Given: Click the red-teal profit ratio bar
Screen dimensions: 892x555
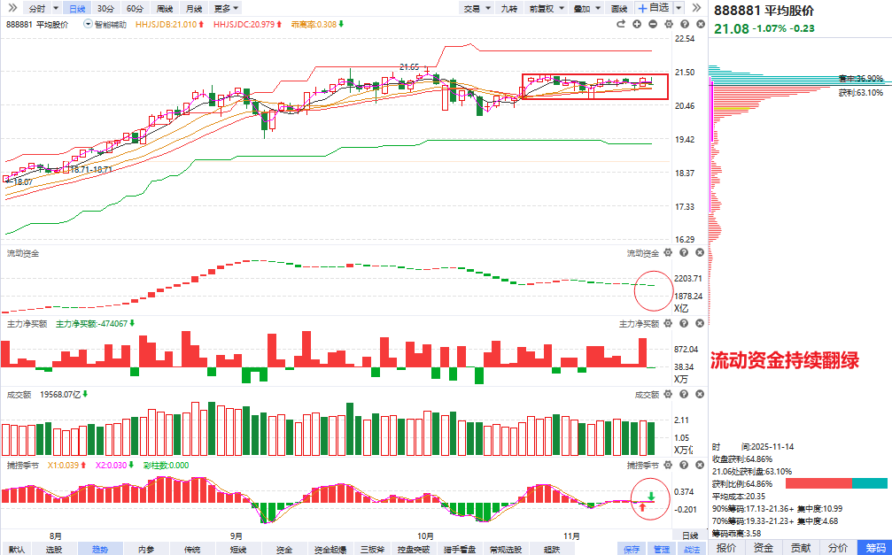Looking at the screenshot, I should point(836,483).
